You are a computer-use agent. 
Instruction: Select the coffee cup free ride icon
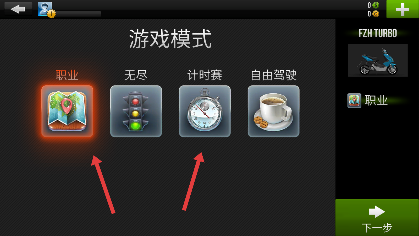tap(273, 111)
